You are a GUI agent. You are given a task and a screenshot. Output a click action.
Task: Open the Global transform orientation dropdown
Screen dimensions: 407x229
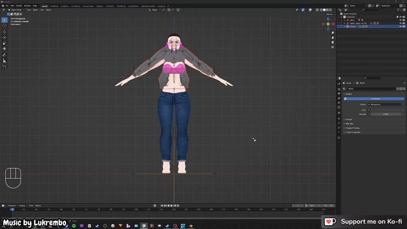tap(155, 10)
